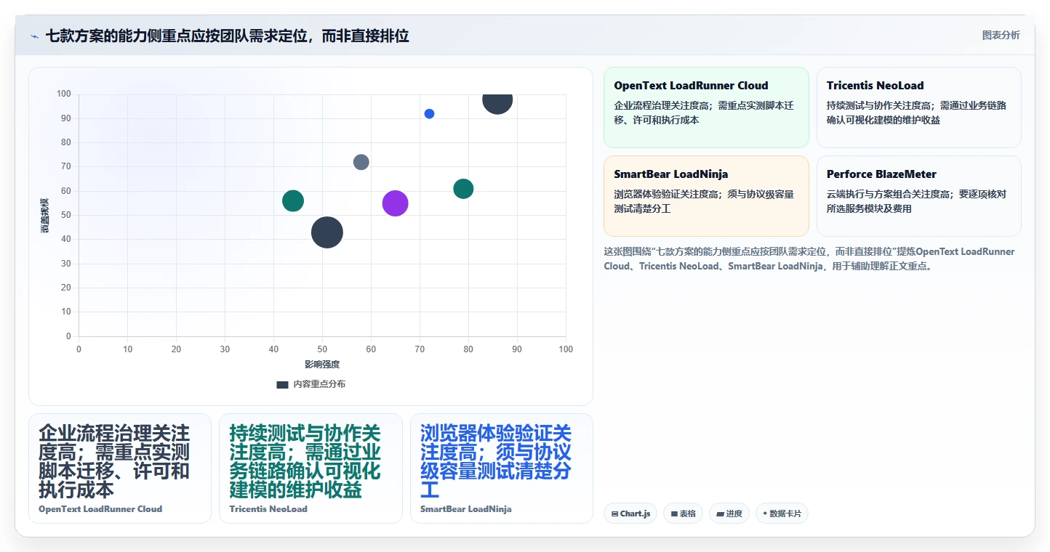Select the Chart.js tag chip
Image resolution: width=1050 pixels, height=552 pixels.
pyautogui.click(x=630, y=514)
